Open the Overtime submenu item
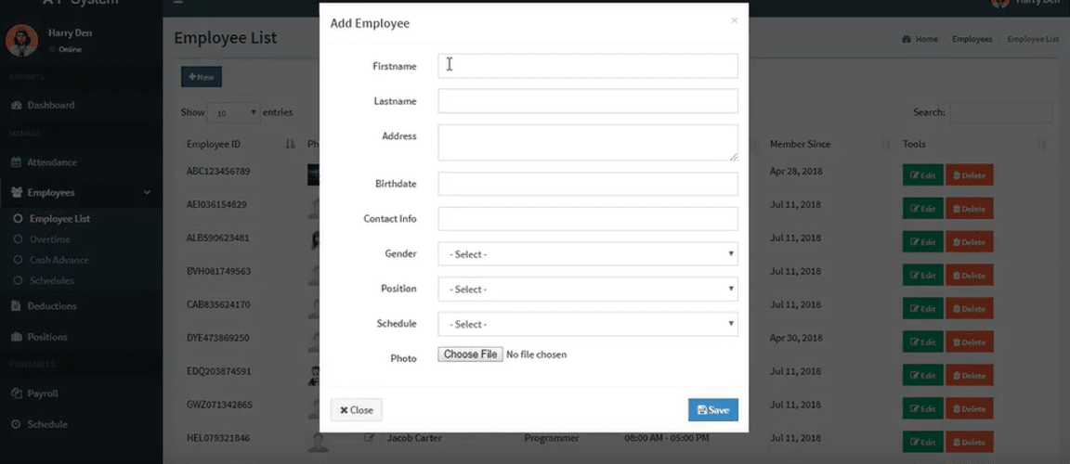Screen dimensions: 1070x464 click(49, 239)
